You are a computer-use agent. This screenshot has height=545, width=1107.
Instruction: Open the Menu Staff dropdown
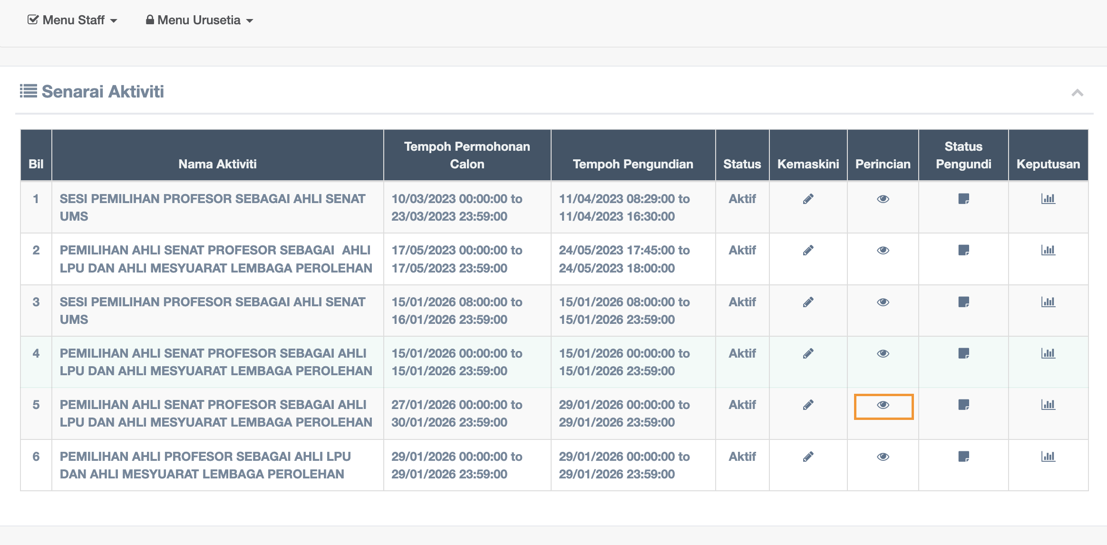pyautogui.click(x=73, y=20)
